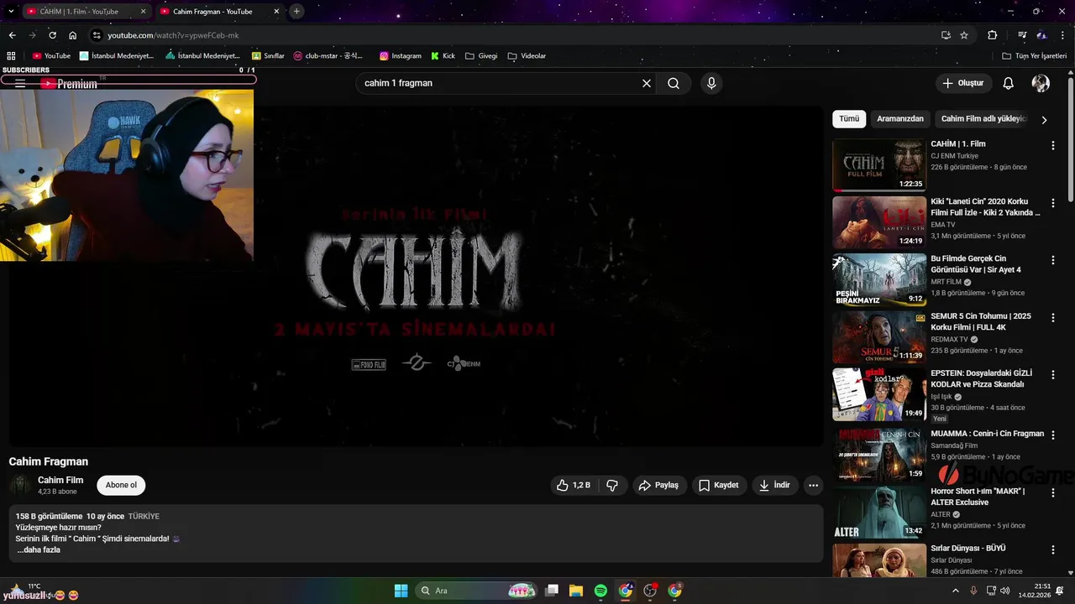This screenshot has height=604, width=1075.
Task: Open Windows Start menu
Action: (401, 591)
